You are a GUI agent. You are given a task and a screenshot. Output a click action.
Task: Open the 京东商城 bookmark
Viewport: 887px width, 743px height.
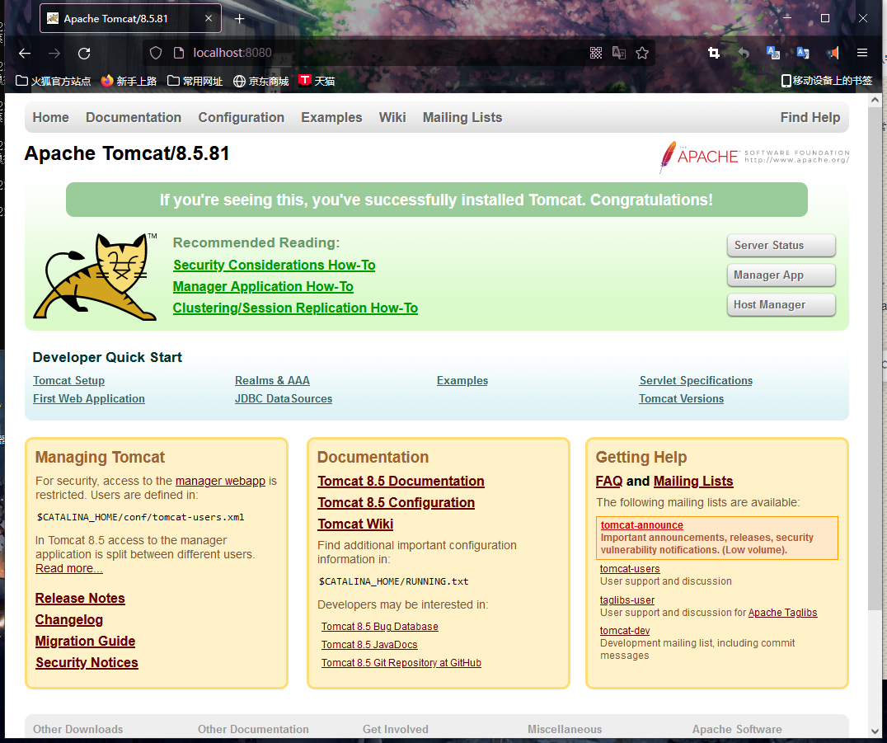coord(260,81)
